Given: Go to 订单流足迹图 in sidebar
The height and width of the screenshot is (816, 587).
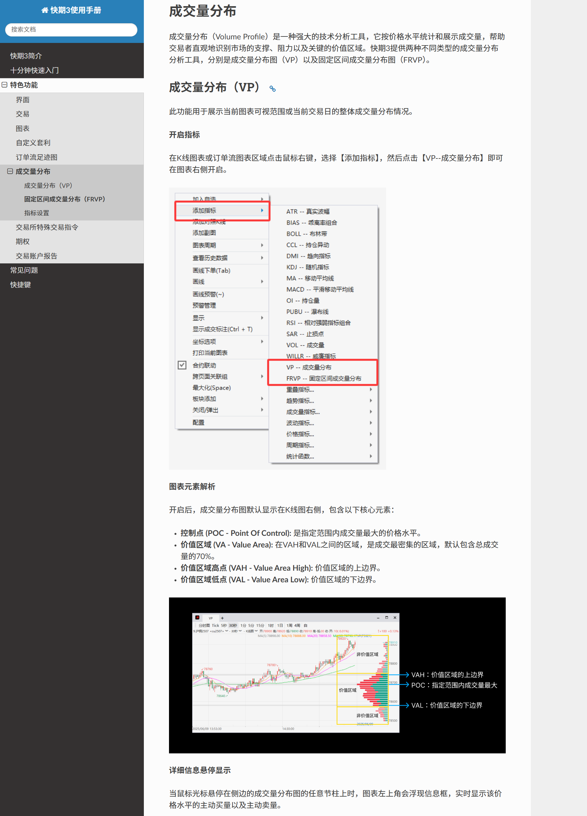Looking at the screenshot, I should [36, 157].
